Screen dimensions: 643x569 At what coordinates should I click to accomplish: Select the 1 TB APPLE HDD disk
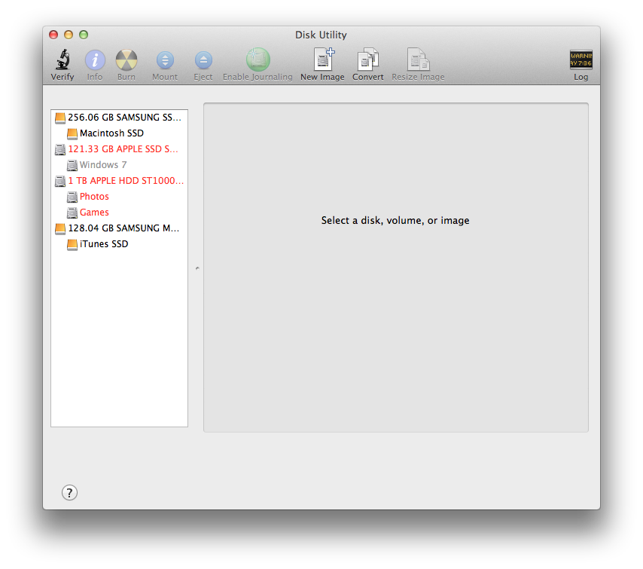point(119,181)
